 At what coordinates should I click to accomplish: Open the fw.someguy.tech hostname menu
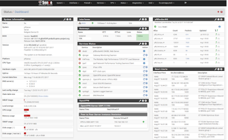coord(166,3)
